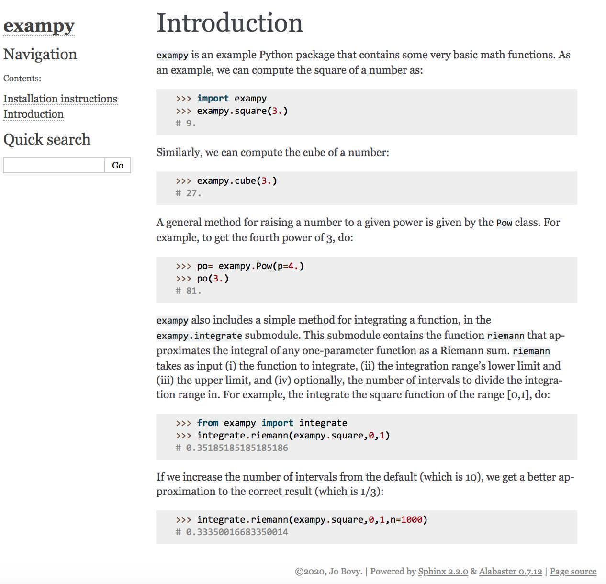Click the inline Pow class code span
The width and height of the screenshot is (606, 584).
(504, 223)
